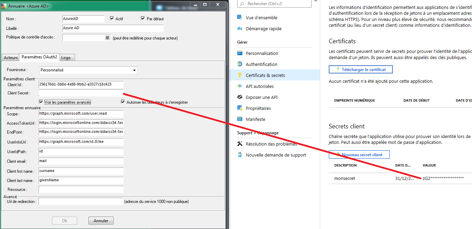Screen dimensions: 472x229
Task: Click the EndPoint input field
Action: click(x=81, y=132)
